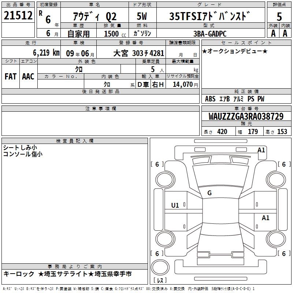This screenshot has width=293, height=293.
Task: Select inspector note コンソール傷小
Action: [23, 154]
